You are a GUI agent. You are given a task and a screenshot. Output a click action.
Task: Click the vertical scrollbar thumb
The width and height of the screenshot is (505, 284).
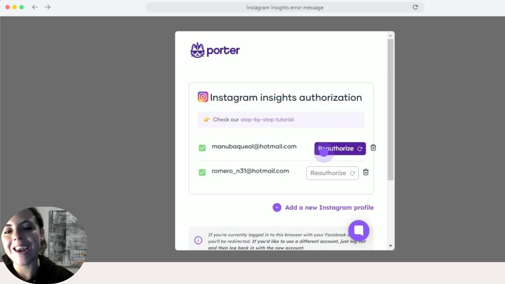click(x=390, y=110)
